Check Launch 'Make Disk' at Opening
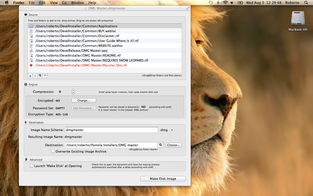The width and height of the screenshot is (313, 196). [x=32, y=166]
